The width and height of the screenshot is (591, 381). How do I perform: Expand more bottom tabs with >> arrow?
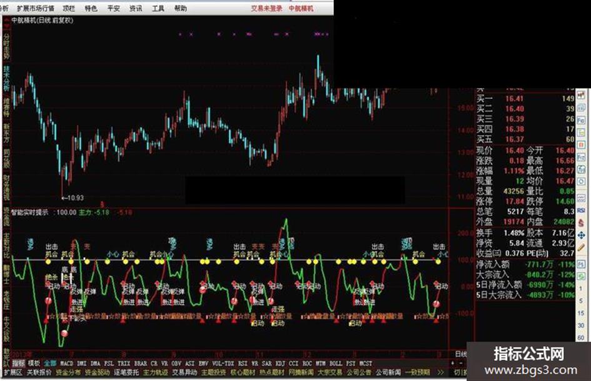coord(440,372)
